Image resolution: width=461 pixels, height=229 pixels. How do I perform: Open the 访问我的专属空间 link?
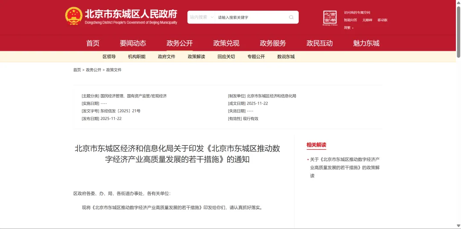pyautogui.click(x=357, y=12)
